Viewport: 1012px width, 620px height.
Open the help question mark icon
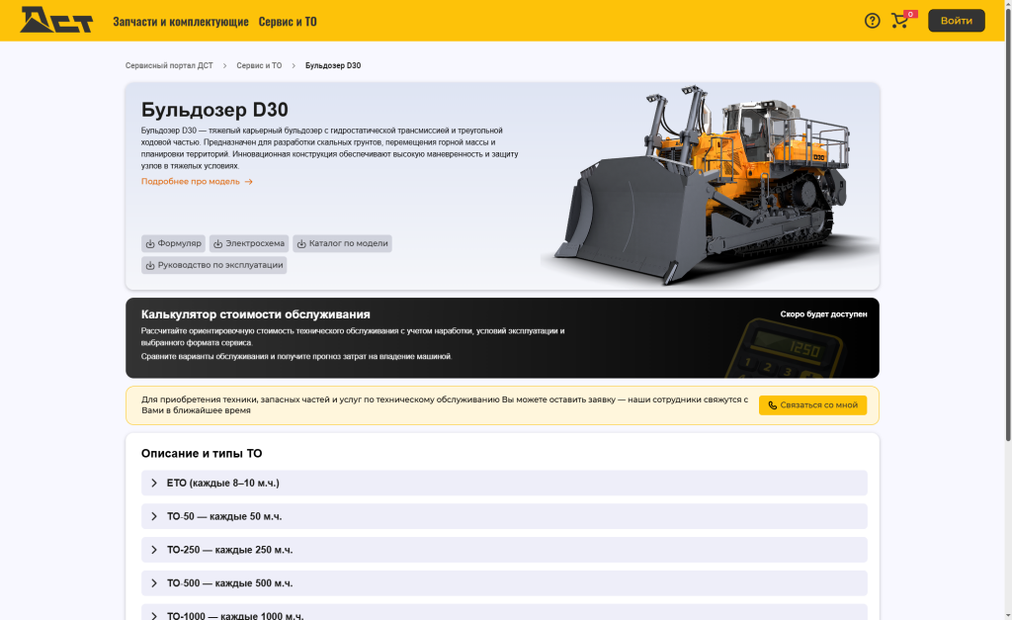[x=872, y=21]
